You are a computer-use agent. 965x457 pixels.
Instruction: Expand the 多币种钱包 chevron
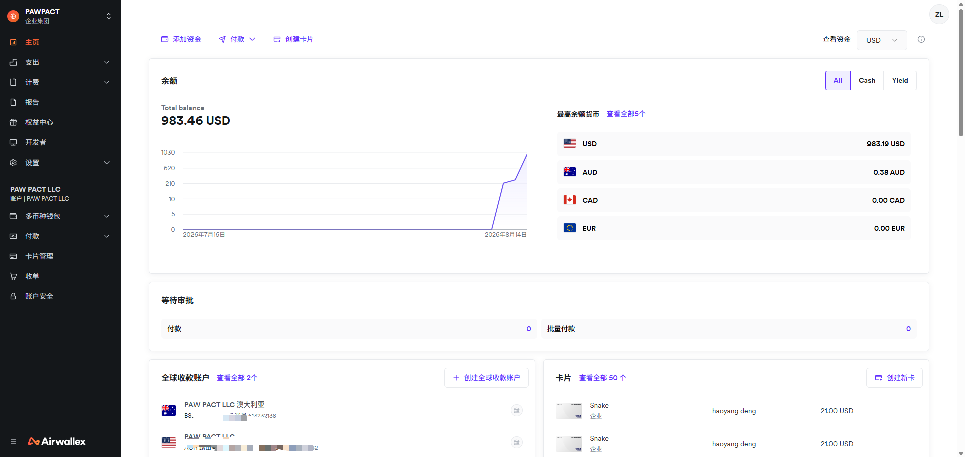pos(107,216)
